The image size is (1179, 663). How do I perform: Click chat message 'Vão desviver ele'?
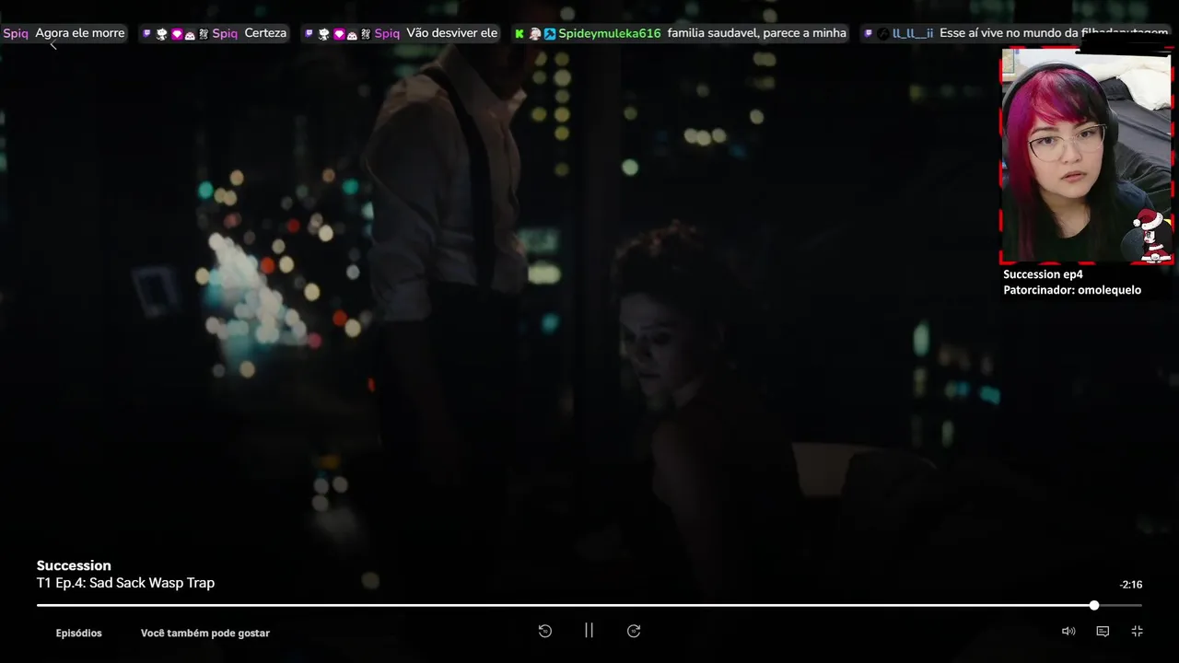point(451,33)
